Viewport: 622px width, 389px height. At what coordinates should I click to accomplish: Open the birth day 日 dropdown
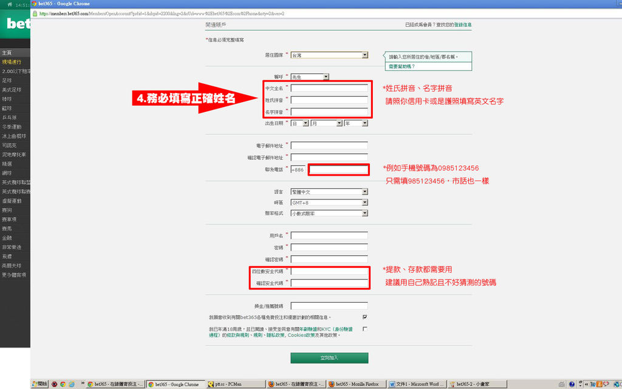pos(299,123)
